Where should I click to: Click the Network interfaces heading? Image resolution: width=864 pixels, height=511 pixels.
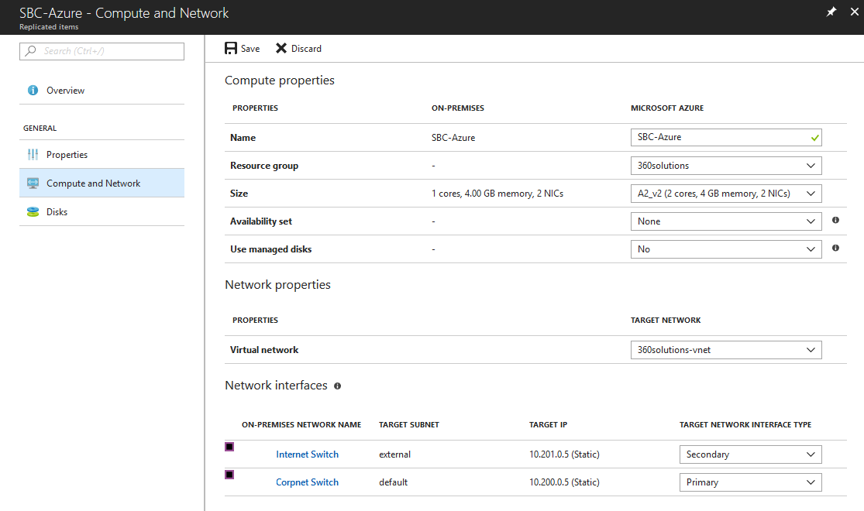(x=276, y=386)
